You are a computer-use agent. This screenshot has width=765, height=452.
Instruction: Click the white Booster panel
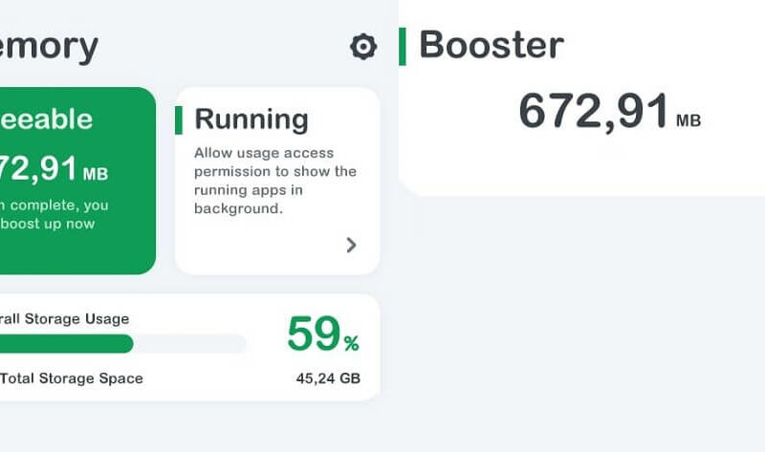[581, 97]
